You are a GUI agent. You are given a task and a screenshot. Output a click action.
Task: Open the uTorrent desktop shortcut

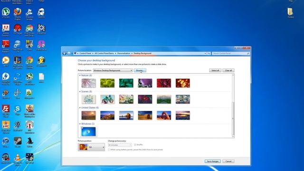point(6,13)
